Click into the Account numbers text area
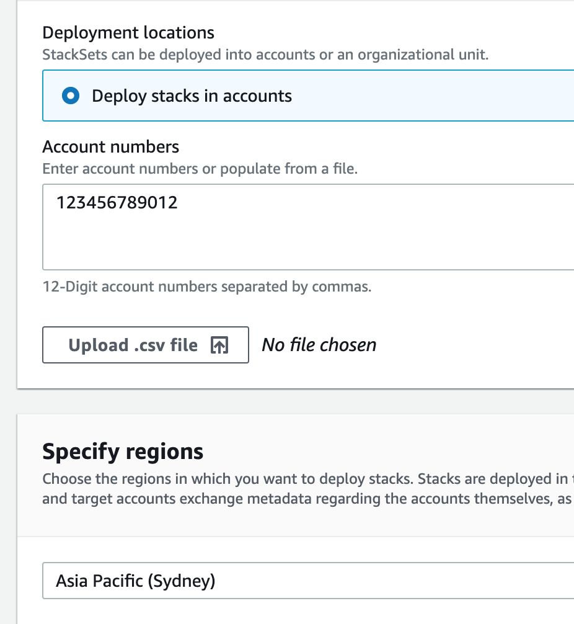The height and width of the screenshot is (624, 574). [308, 227]
